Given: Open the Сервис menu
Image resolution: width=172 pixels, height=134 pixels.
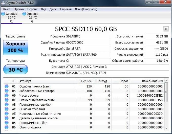Looking at the screenshot, I should pos(32,9).
